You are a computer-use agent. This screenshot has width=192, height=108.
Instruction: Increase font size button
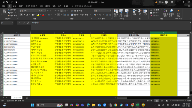[48, 11]
